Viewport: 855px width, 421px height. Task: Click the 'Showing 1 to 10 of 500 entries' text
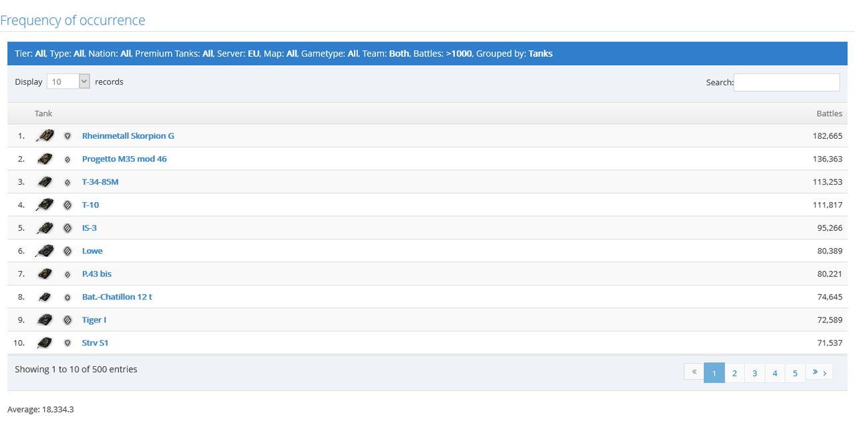(76, 369)
